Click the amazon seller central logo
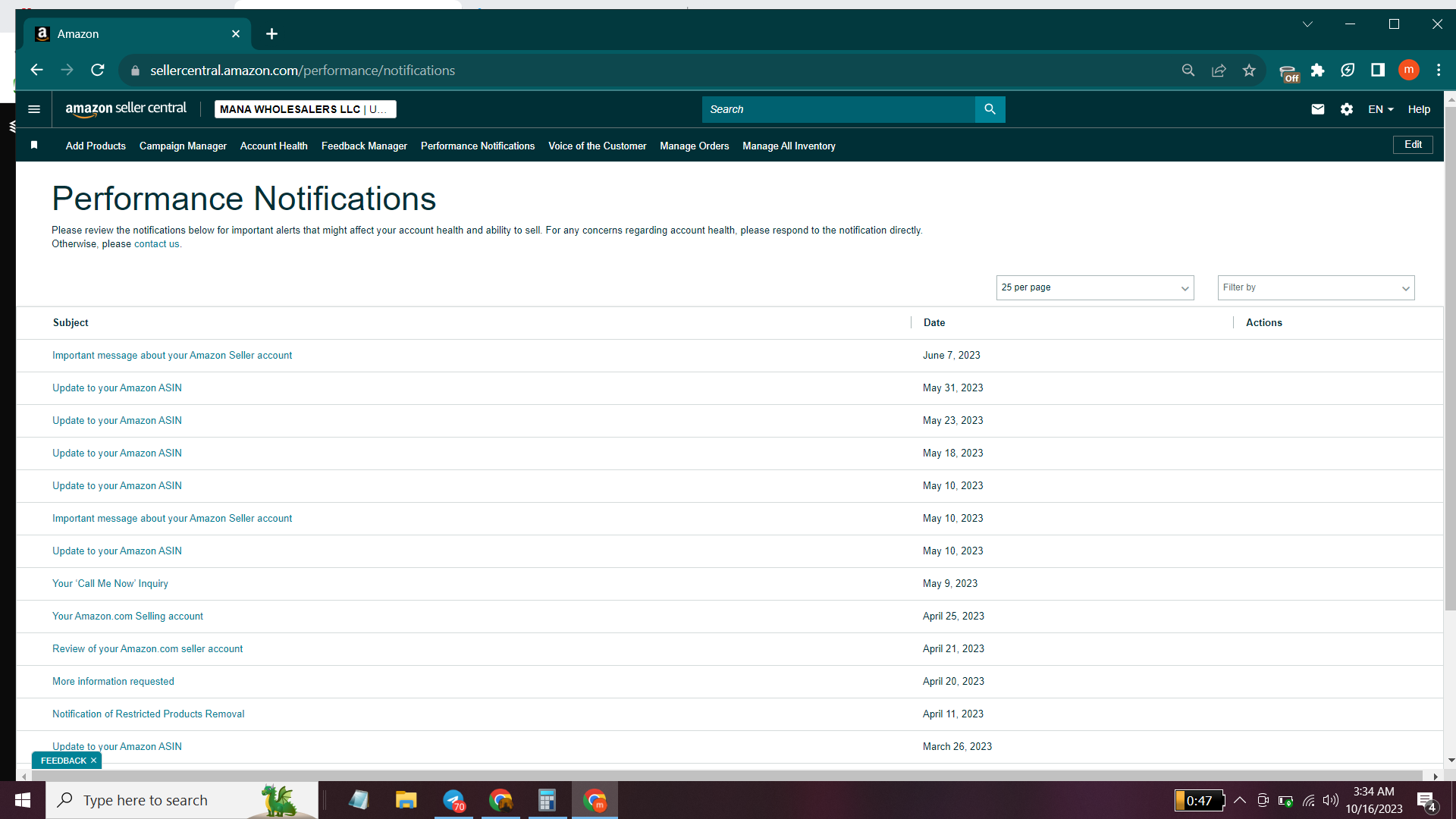The height and width of the screenshot is (819, 1456). (126, 109)
